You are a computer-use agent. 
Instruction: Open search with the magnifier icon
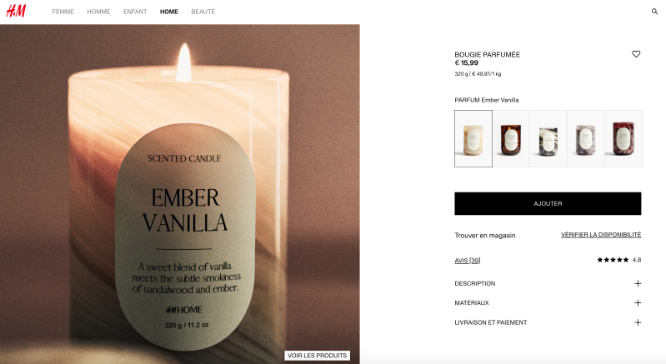654,12
